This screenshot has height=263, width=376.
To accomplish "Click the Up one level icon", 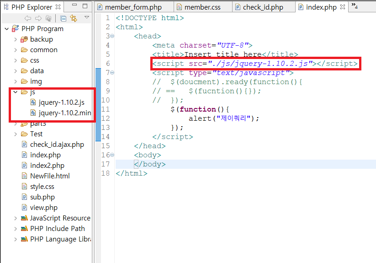I will pyautogui.click(x=48, y=18).
